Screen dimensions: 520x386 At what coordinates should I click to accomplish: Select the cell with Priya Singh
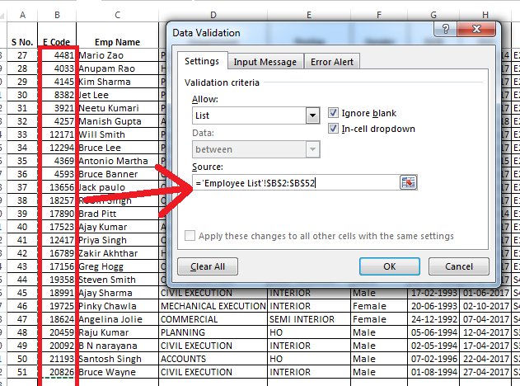click(117, 240)
